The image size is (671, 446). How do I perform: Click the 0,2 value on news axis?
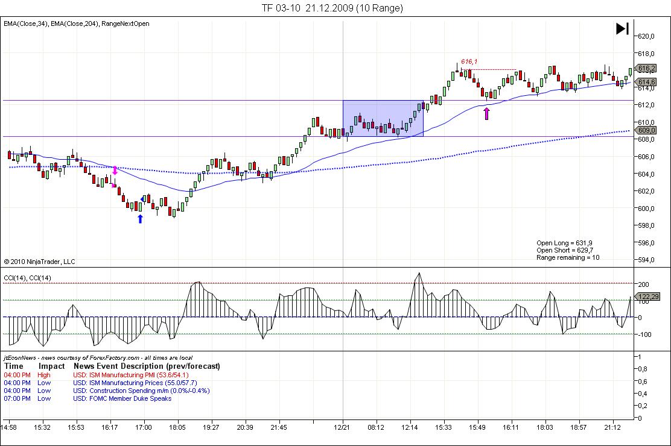click(643, 406)
